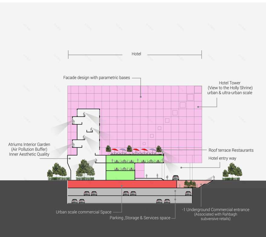This screenshot has height=237, width=266.
Task: Click the "Urban scale commercial Space" label
Action: 84,212
